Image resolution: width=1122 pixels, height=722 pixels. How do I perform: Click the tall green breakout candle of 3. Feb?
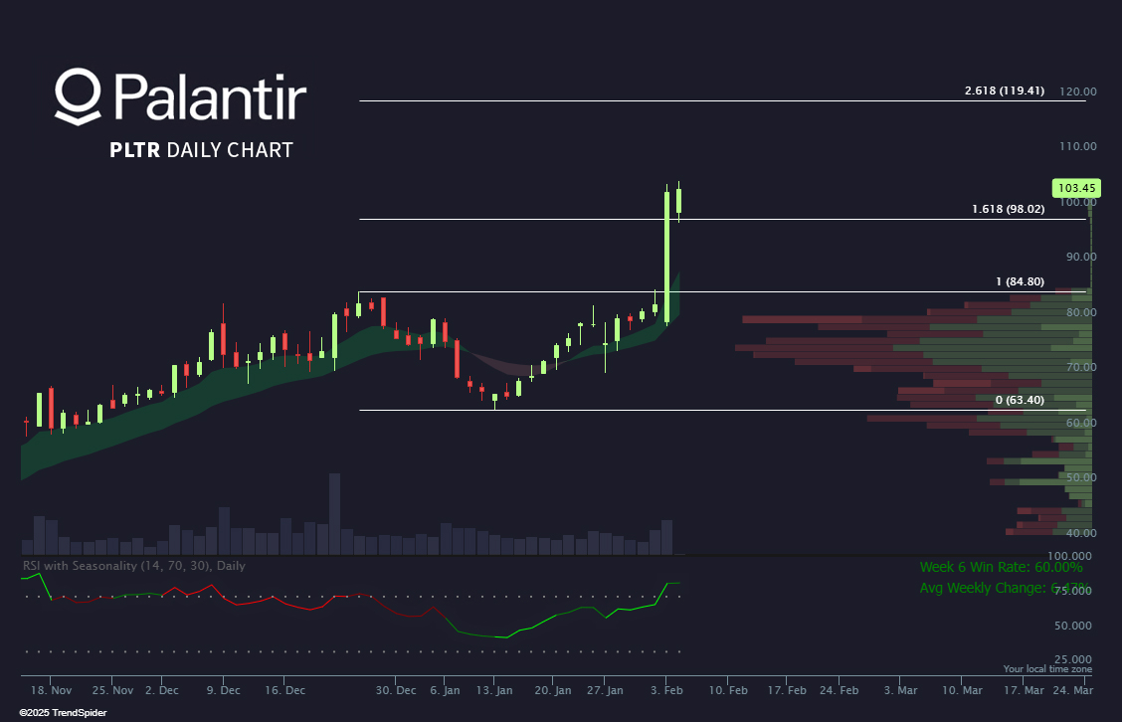coord(666,257)
